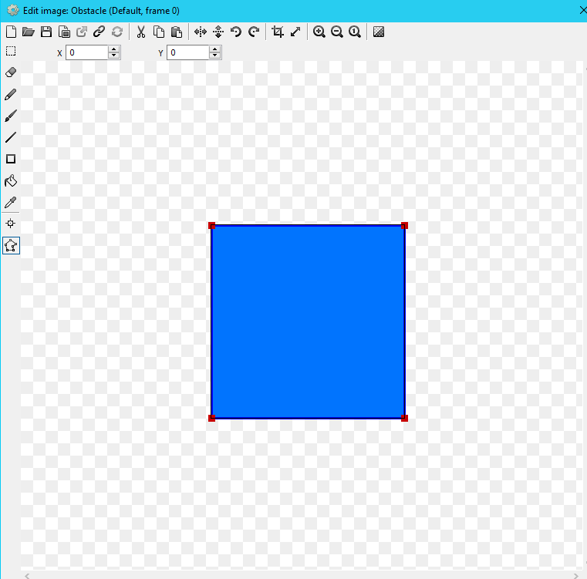Zoom in on the canvas
The image size is (587, 579).
tap(319, 32)
